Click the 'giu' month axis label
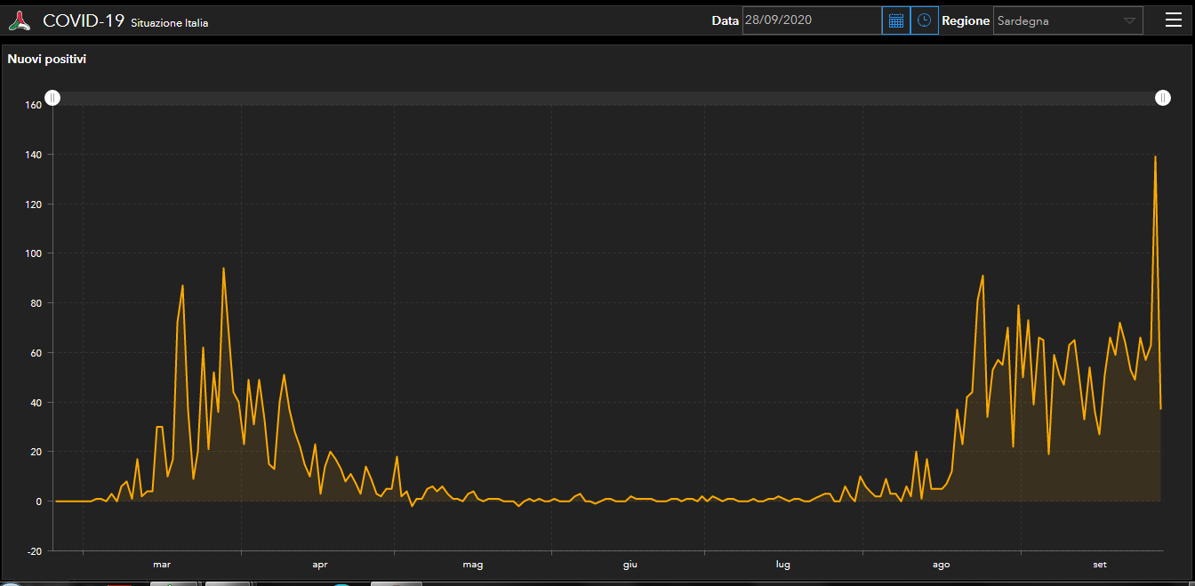Screen dimensions: 1195x586 coord(630,565)
